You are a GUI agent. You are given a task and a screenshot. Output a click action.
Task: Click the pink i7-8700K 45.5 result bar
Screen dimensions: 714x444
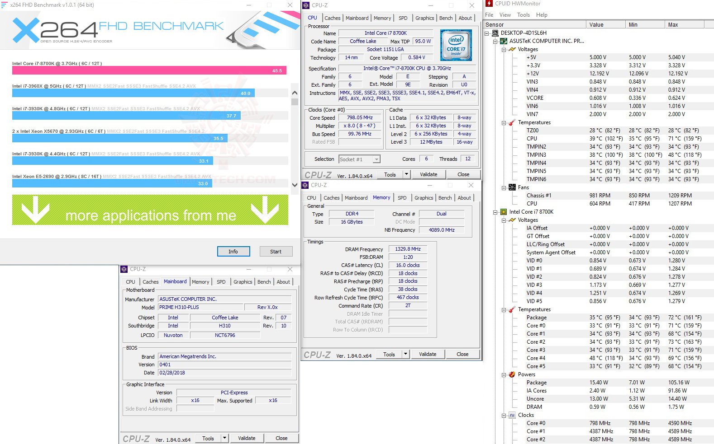(x=149, y=70)
